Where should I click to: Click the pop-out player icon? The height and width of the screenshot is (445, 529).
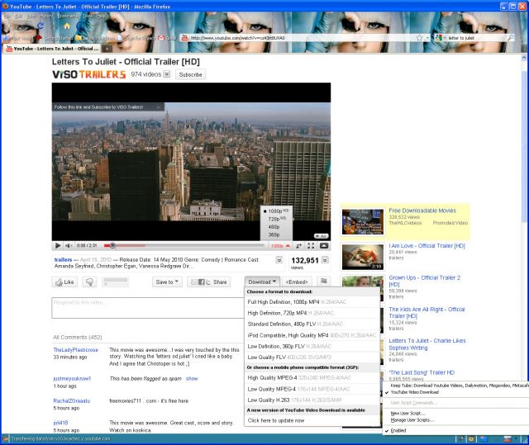pos(298,245)
